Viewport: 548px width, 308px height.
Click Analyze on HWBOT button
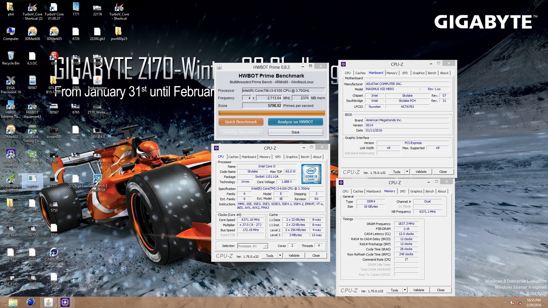pos(295,122)
